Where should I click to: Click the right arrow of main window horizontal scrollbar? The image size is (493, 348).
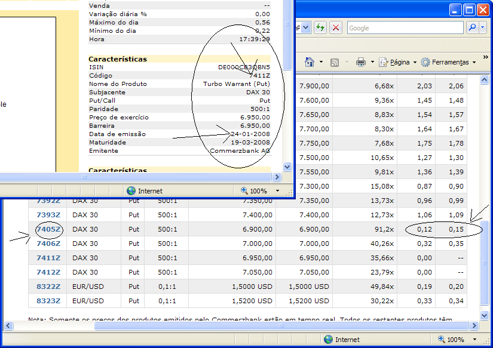(x=474, y=326)
